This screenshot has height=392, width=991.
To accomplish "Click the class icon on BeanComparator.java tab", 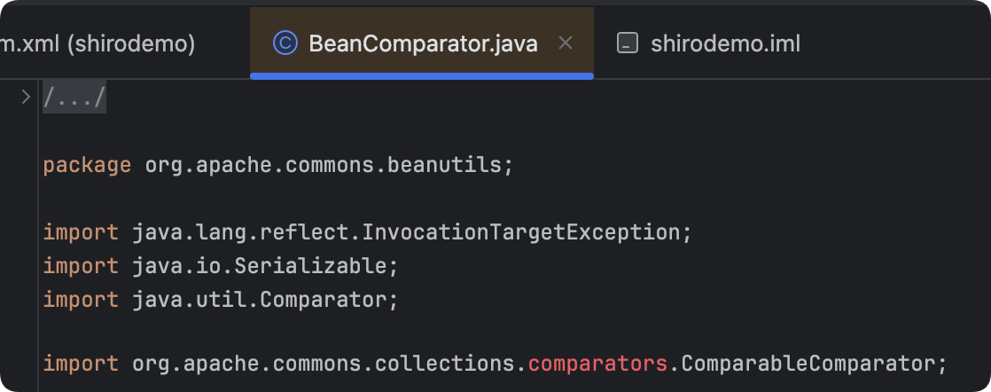I will tap(285, 43).
